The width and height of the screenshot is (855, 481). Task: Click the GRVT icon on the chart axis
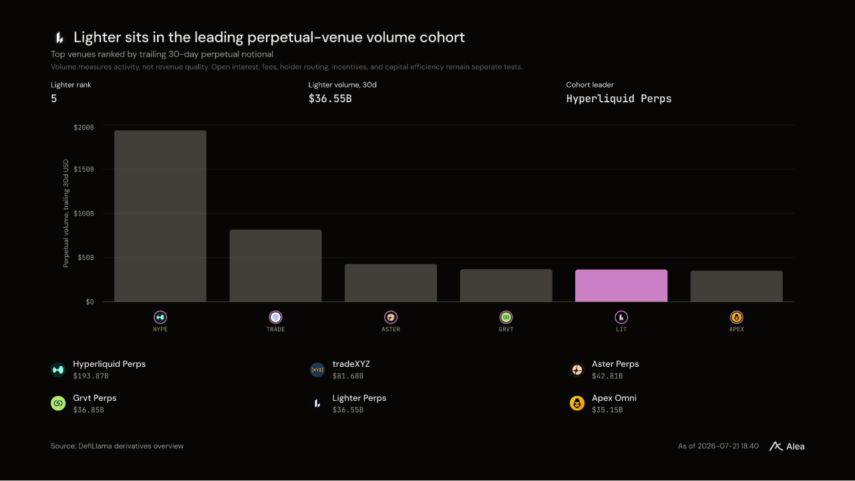[506, 317]
